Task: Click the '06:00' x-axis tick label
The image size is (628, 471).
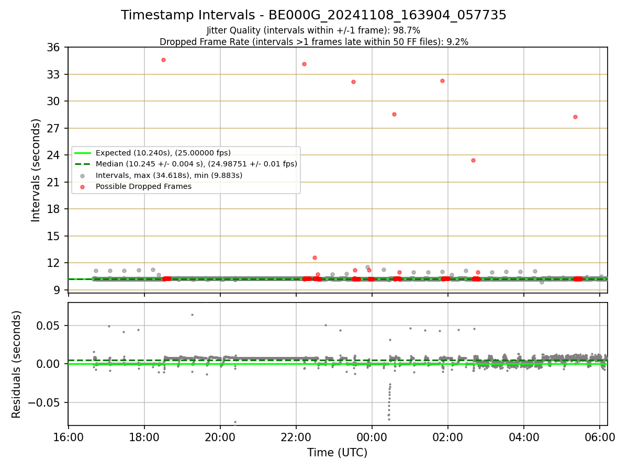Action: coord(599,436)
